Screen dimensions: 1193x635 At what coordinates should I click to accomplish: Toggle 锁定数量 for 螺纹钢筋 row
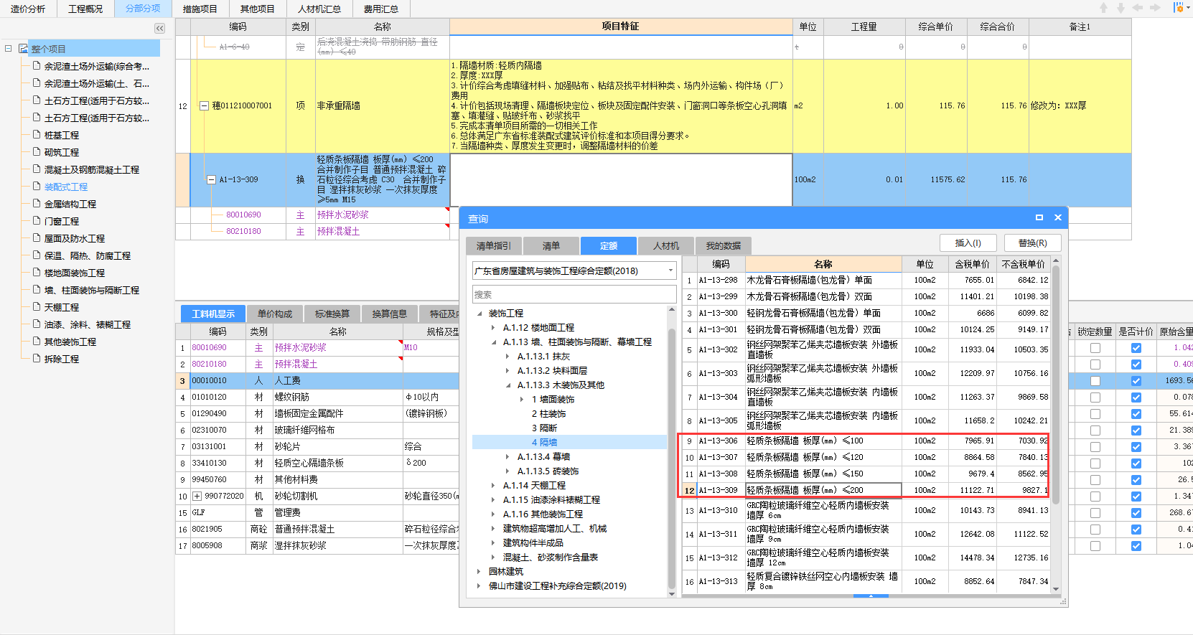click(1095, 397)
